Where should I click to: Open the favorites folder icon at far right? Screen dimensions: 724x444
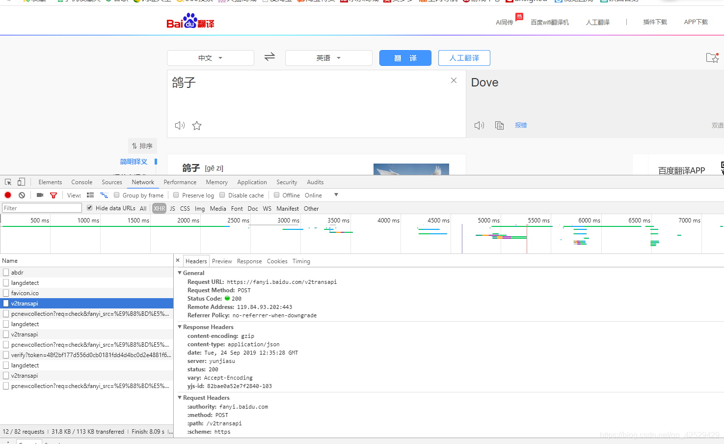712,57
